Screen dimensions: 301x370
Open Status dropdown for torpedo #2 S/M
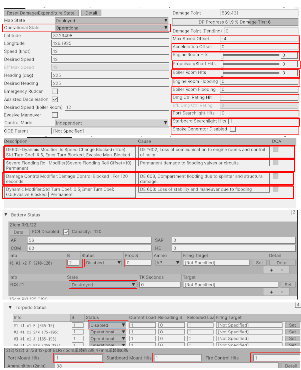coord(108,332)
